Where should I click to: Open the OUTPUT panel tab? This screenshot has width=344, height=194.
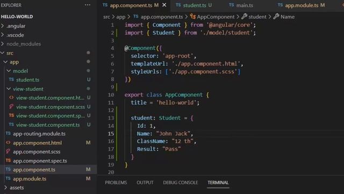coord(145,183)
